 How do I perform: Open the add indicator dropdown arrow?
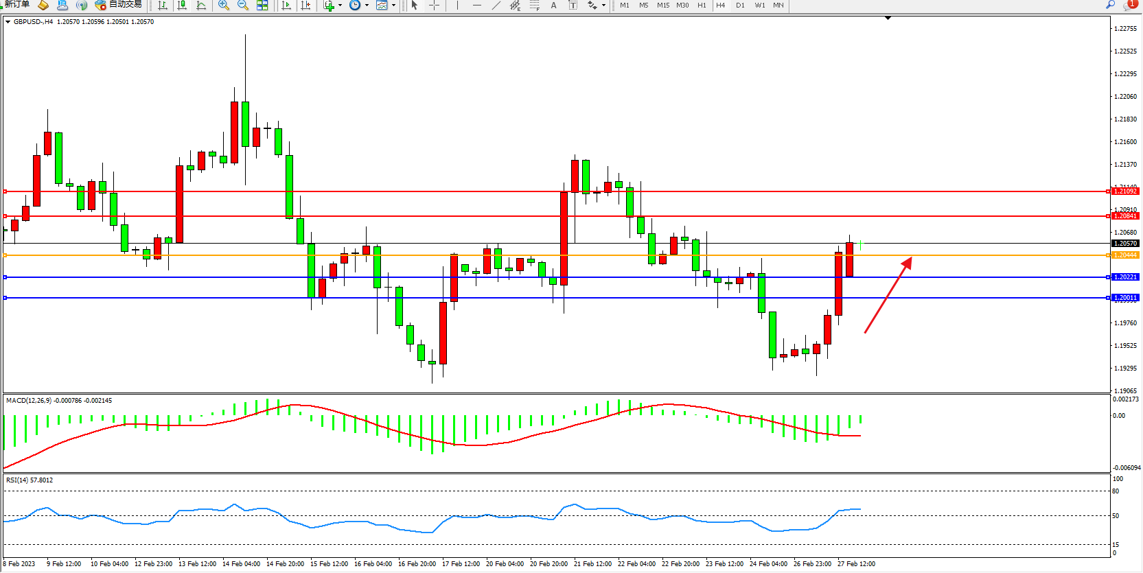pos(340,5)
